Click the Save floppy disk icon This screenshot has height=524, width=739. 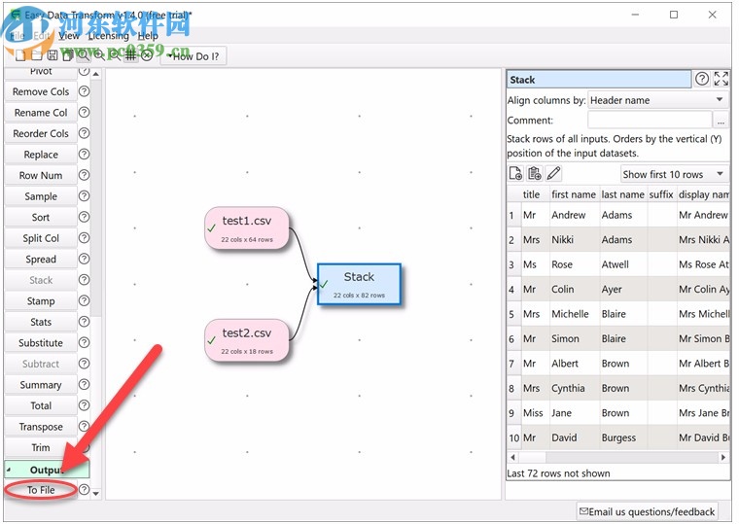[53, 55]
